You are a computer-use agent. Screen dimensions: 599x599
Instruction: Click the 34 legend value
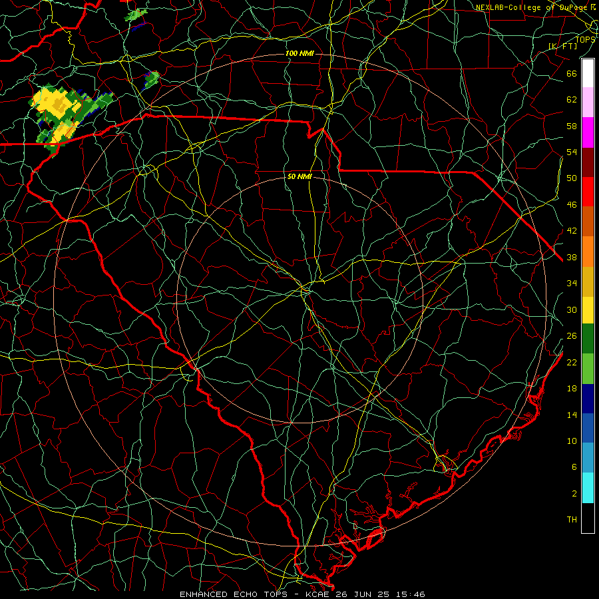point(572,283)
